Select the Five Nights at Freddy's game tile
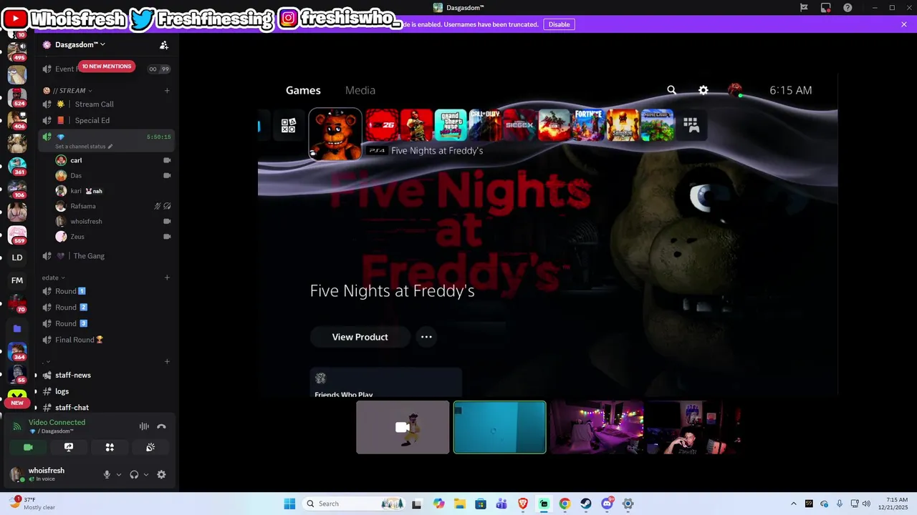917x515 pixels. [x=335, y=133]
